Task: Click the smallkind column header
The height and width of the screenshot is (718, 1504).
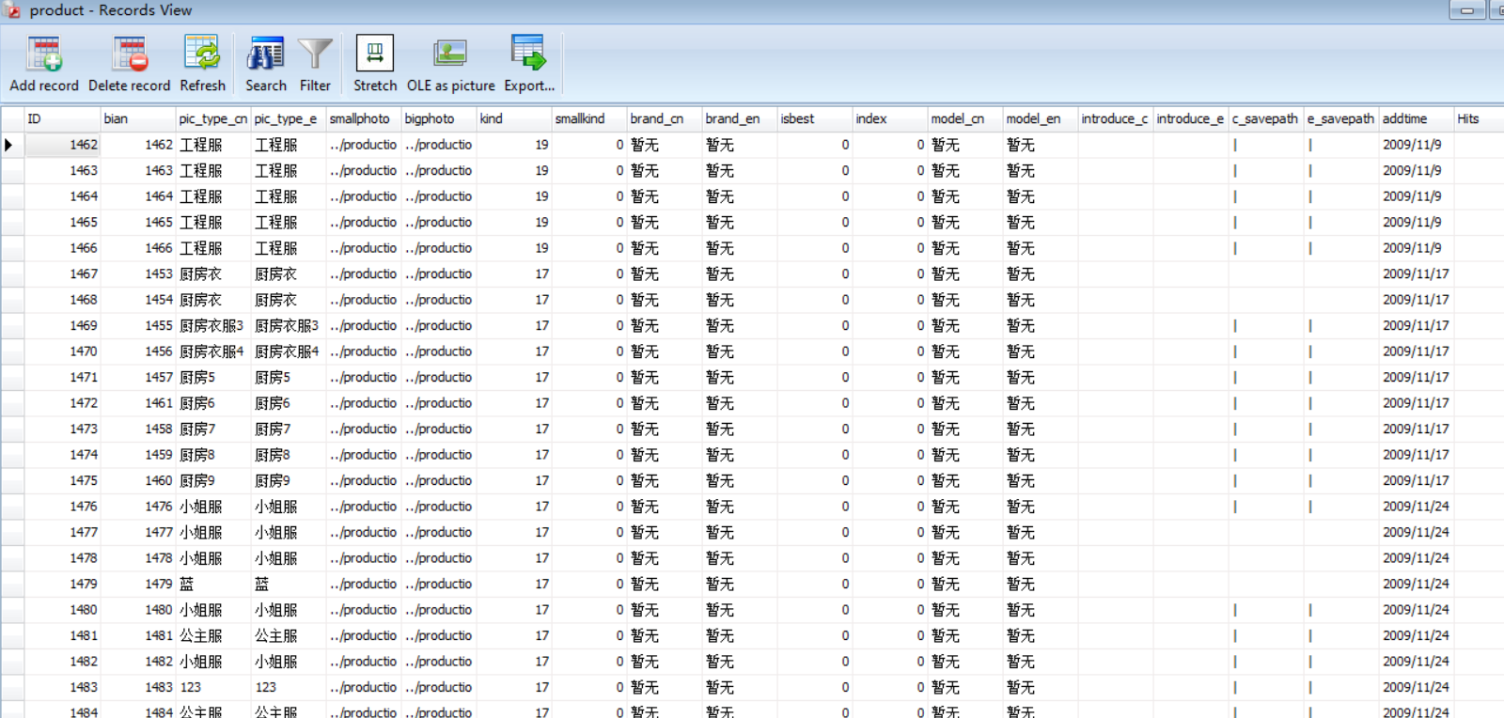Action: [589, 118]
